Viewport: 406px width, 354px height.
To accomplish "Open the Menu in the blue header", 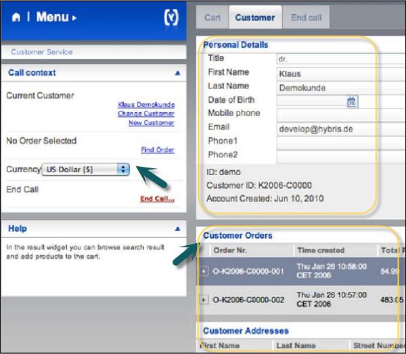I will (55, 18).
